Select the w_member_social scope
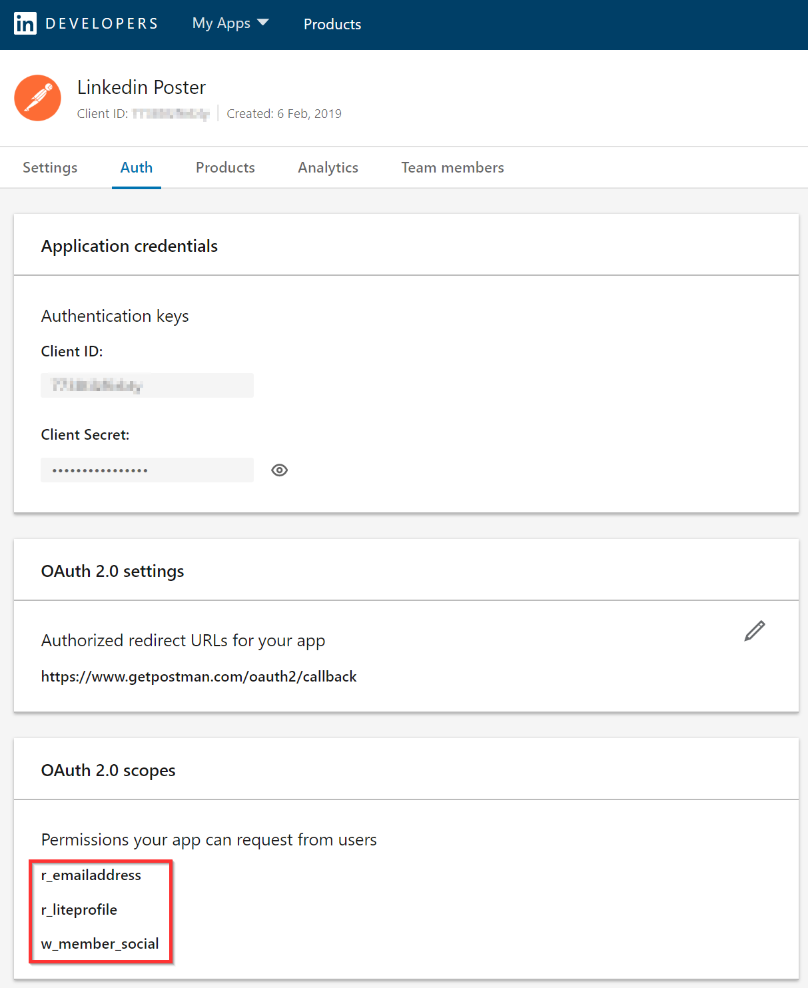808x988 pixels. tap(100, 944)
